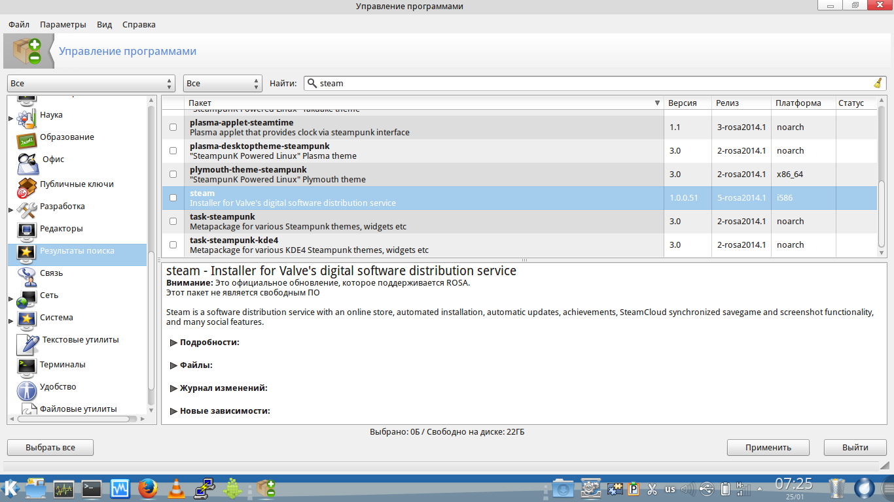Click the Система star monitor icon
This screenshot has height=502, width=894.
pyautogui.click(x=27, y=320)
